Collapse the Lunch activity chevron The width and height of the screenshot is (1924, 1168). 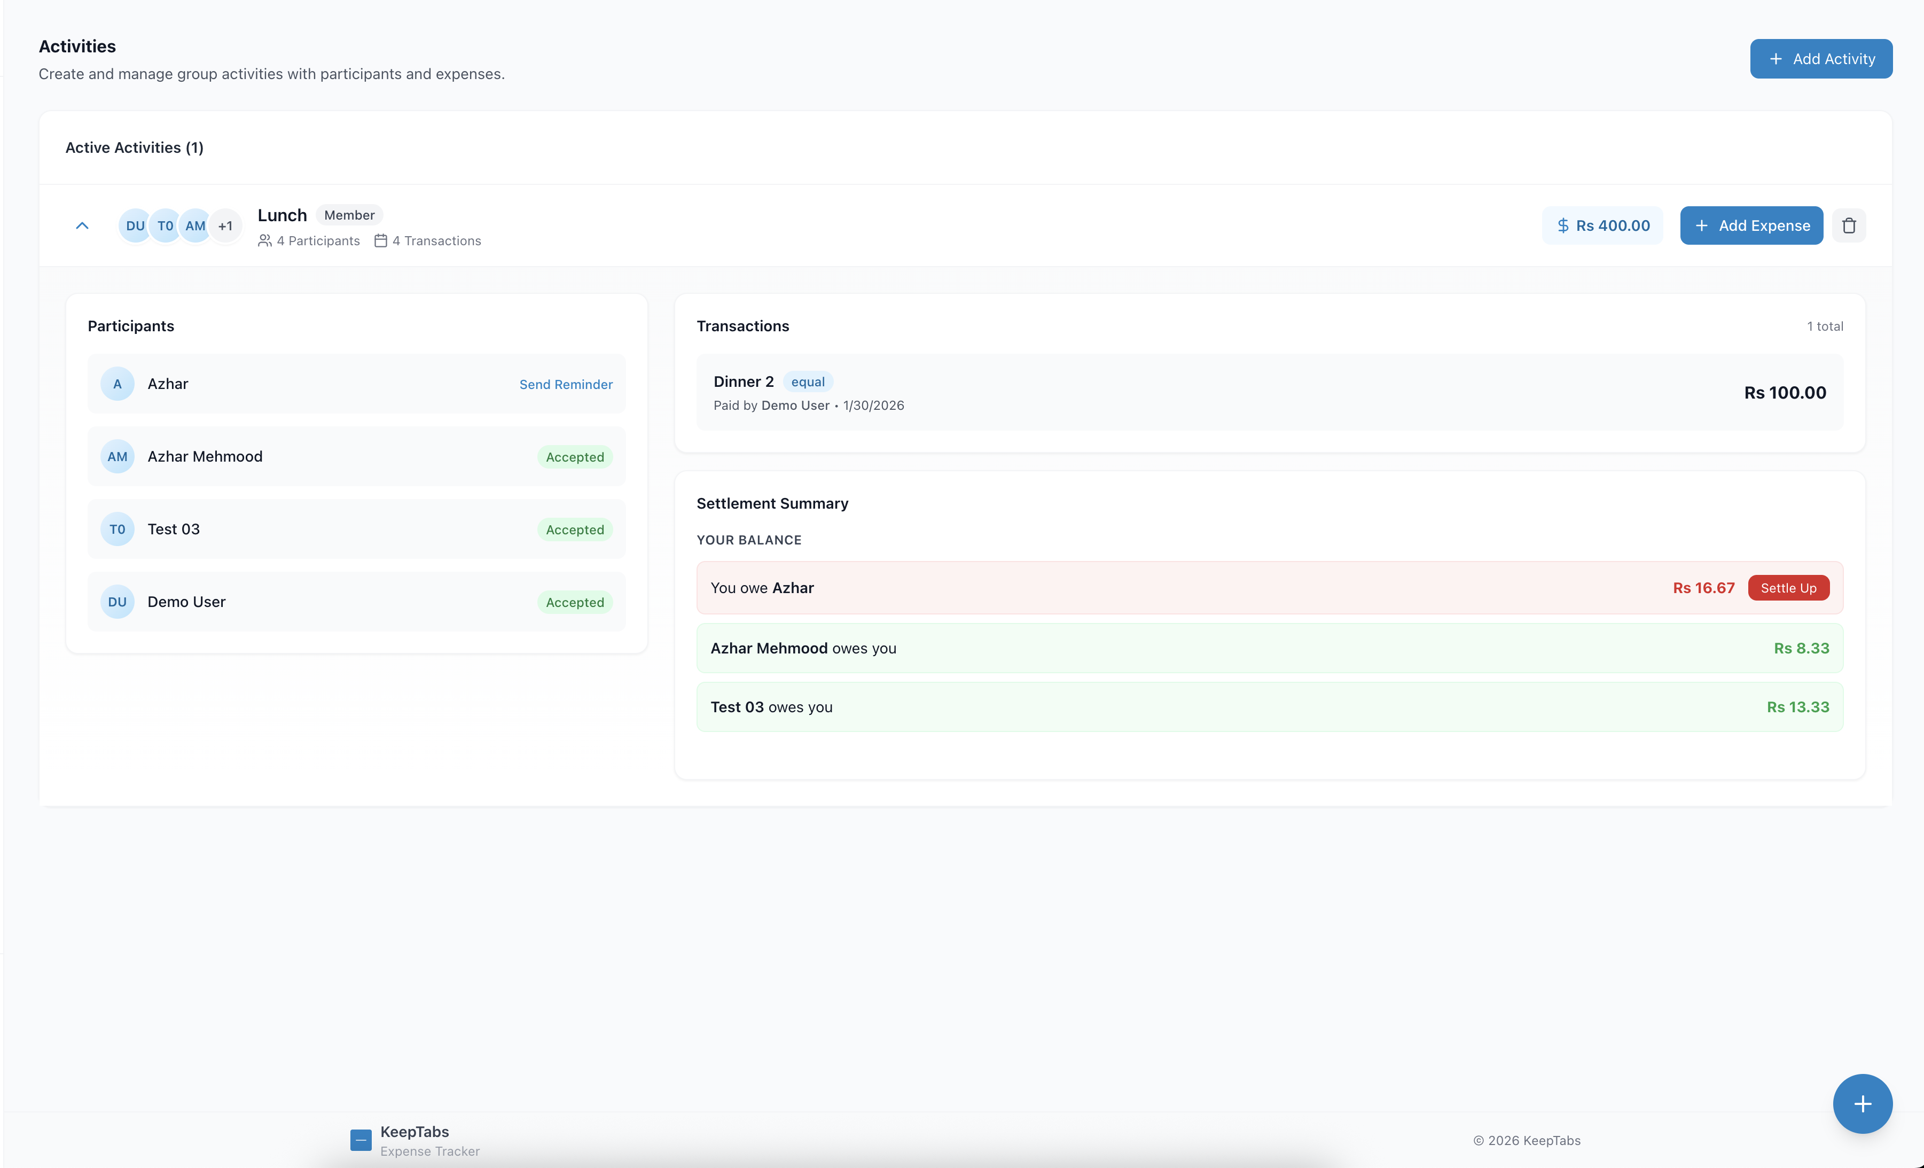pyautogui.click(x=82, y=226)
